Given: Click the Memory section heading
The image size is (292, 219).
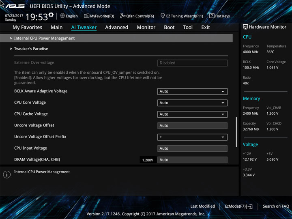Looking at the screenshot, I should (x=251, y=99).
